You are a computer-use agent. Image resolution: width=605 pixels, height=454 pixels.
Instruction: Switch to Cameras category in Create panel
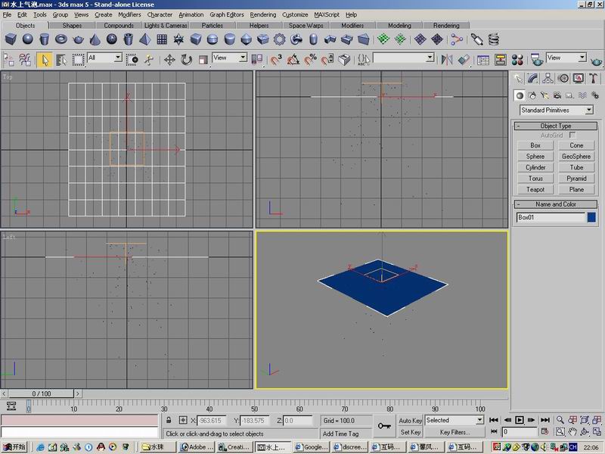[557, 95]
